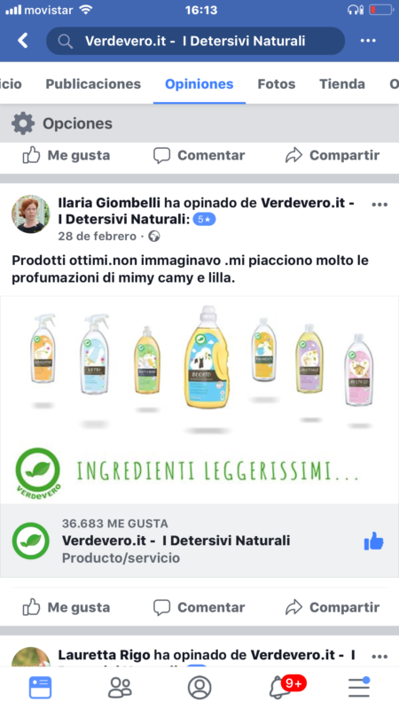The height and width of the screenshot is (709, 399).
Task: Open the three-dot menu in top bar
Action: point(368,41)
